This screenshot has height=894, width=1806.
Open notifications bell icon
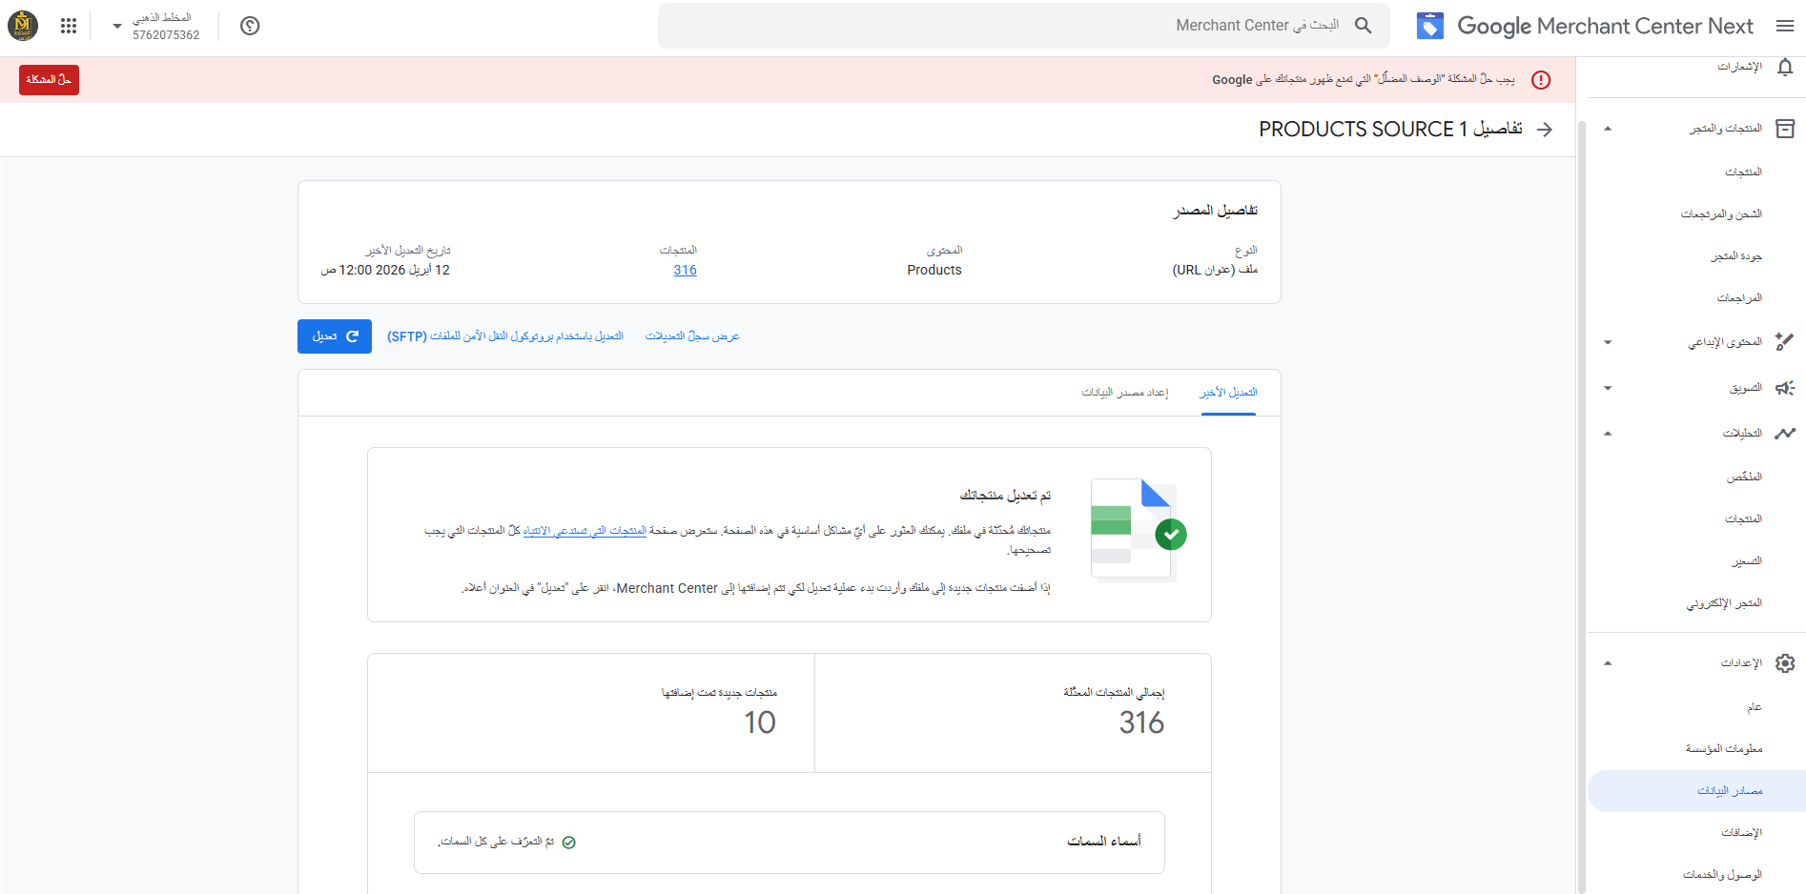(1785, 67)
